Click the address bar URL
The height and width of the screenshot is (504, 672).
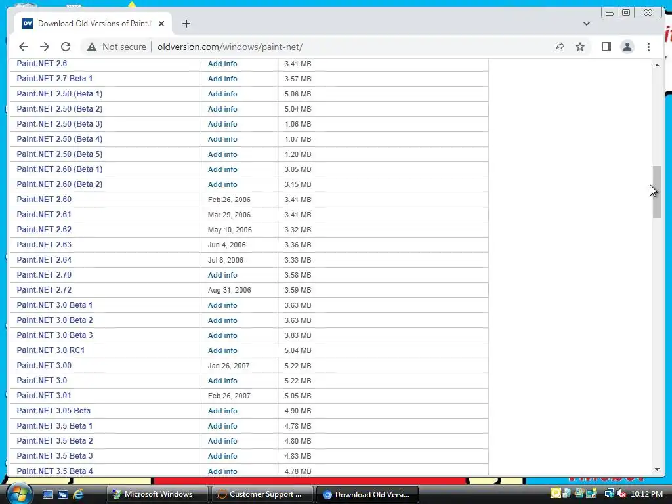pos(230,47)
